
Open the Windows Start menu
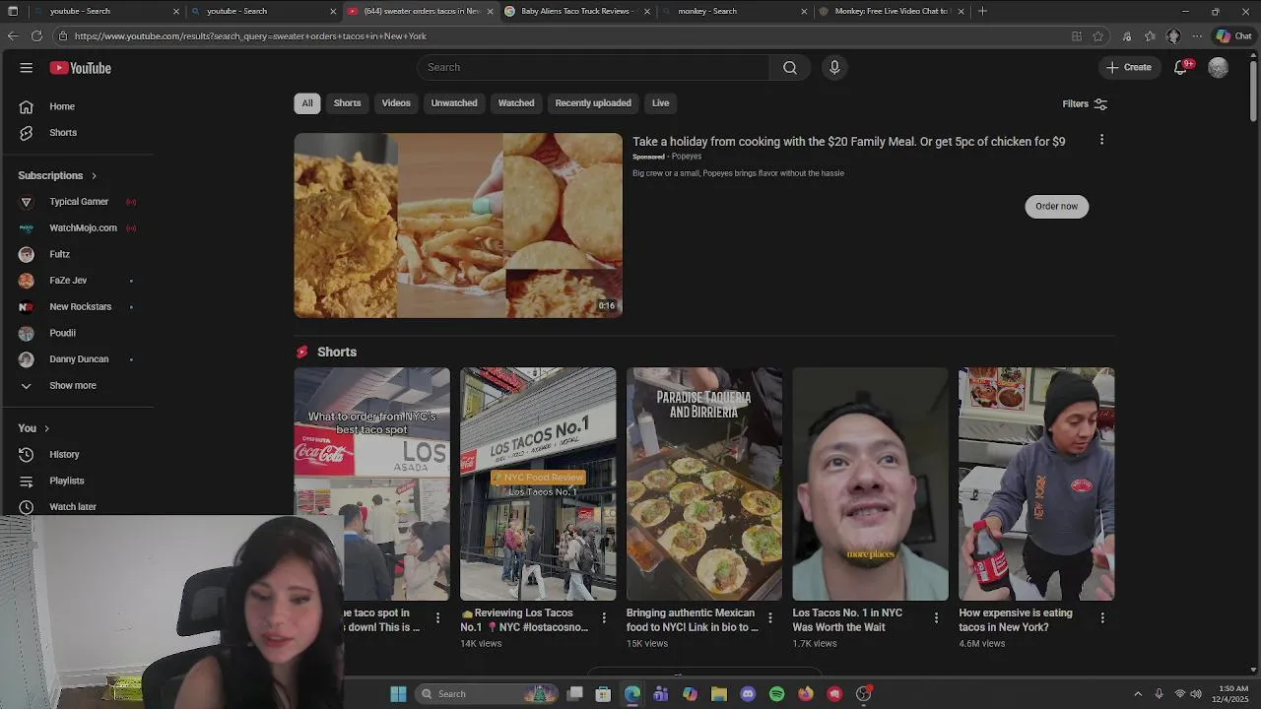[398, 694]
